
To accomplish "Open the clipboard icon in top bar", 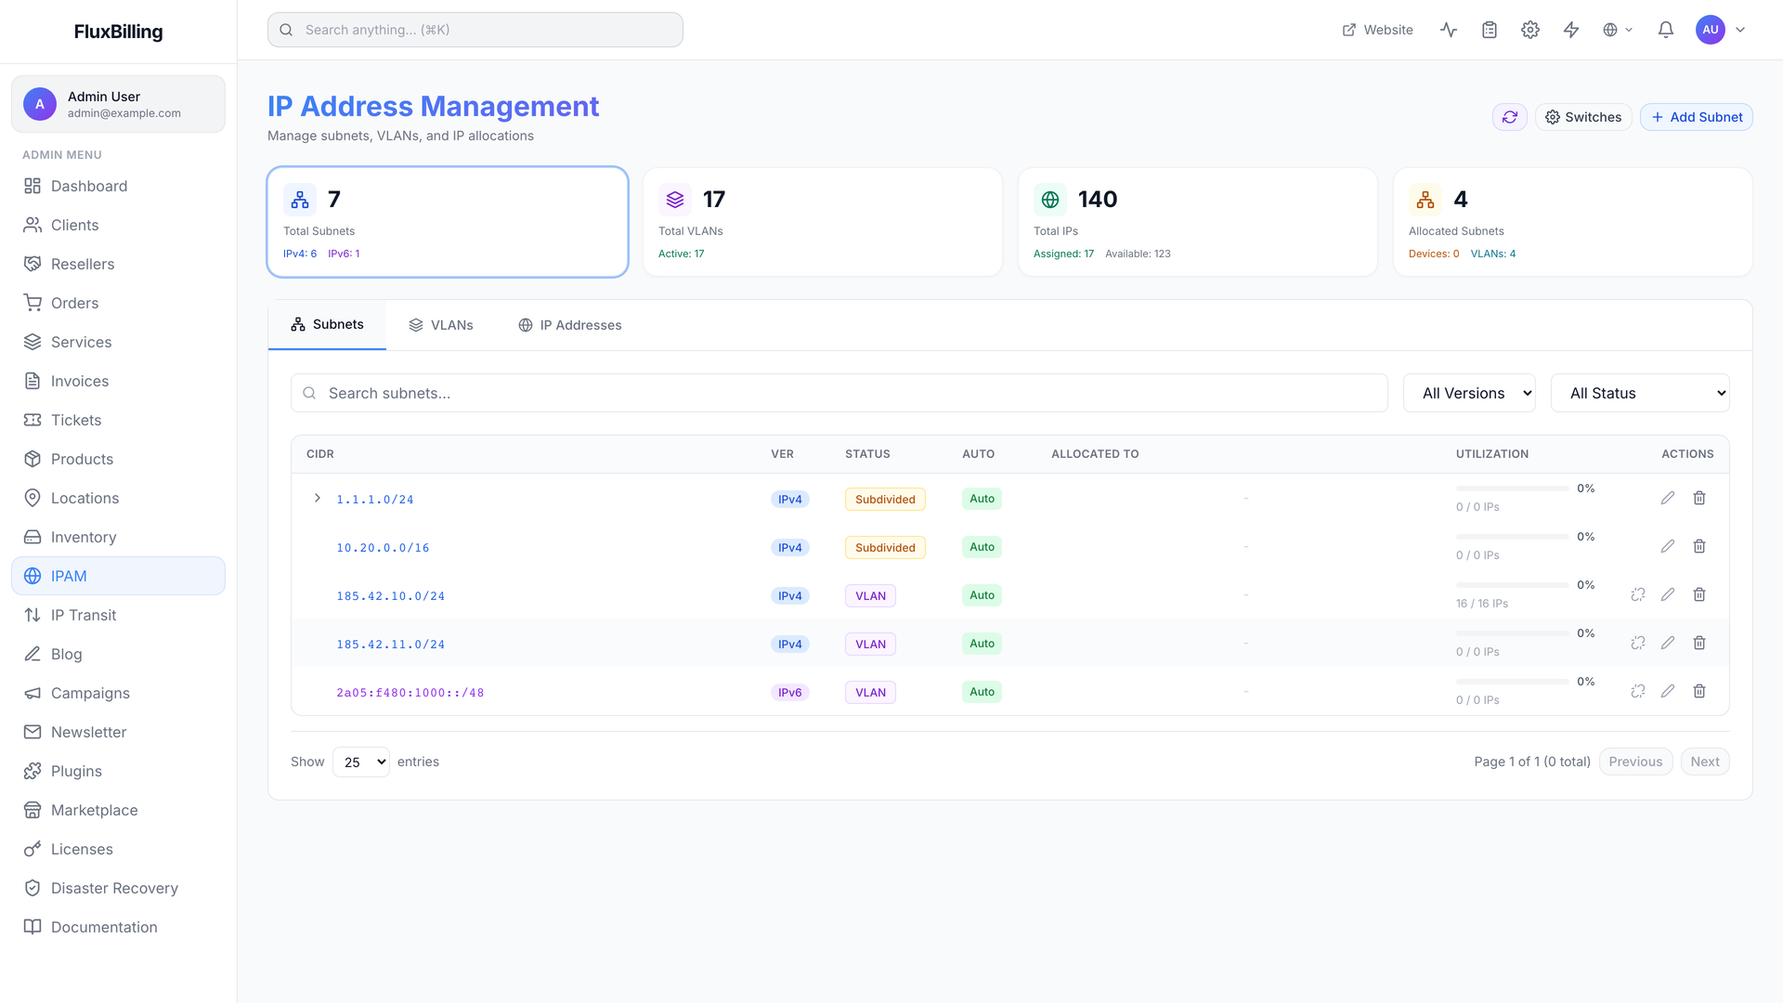I will 1490,30.
